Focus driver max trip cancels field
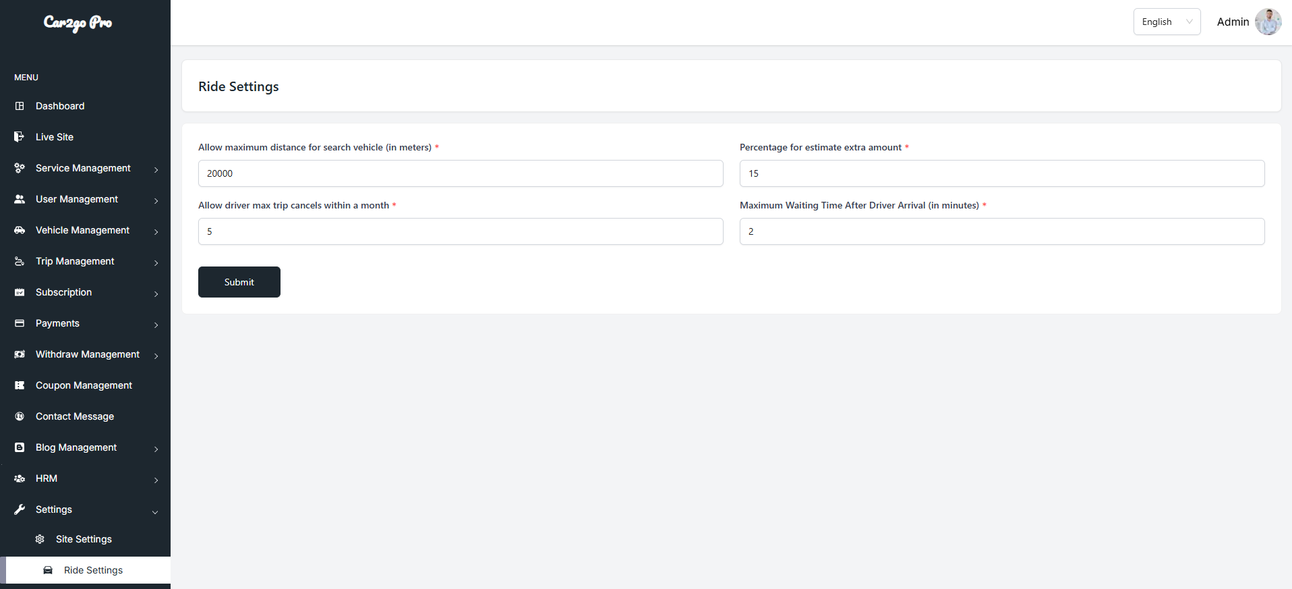This screenshot has height=589, width=1292. click(461, 231)
